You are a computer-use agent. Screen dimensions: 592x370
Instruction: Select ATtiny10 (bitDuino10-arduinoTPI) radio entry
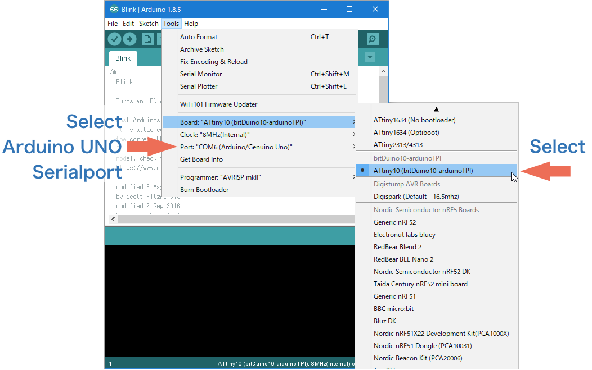(x=437, y=170)
